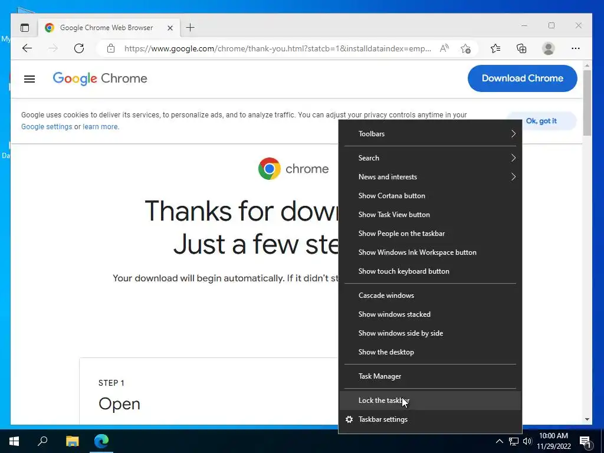Click the network status tray icon

[x=514, y=441]
